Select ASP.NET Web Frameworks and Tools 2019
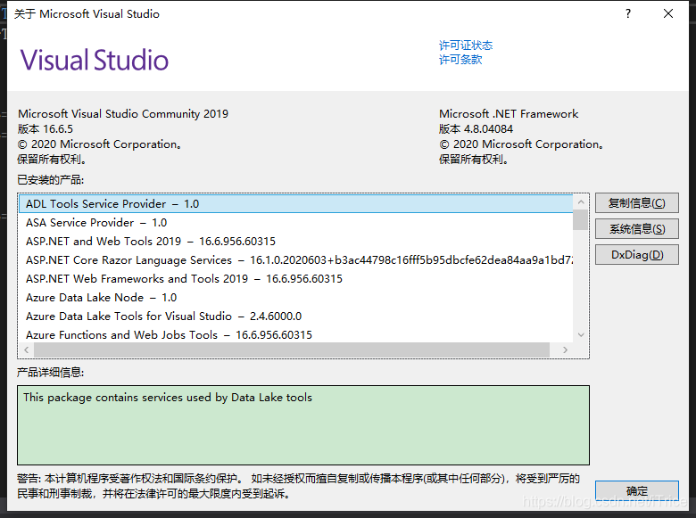 pos(296,278)
